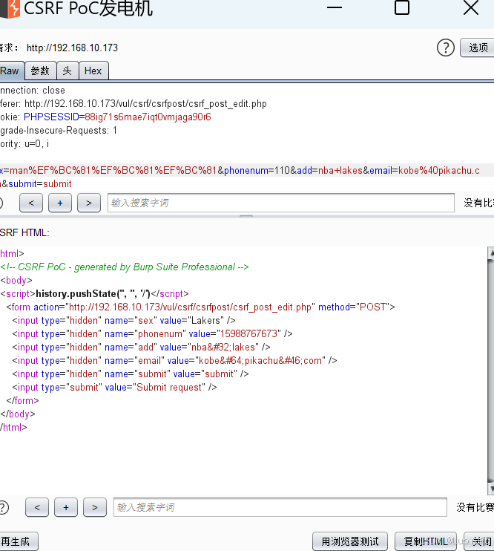Click the CSRF PoC generated comment line

click(x=125, y=267)
